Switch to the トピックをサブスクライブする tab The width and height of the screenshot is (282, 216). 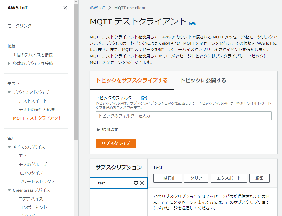(x=132, y=80)
